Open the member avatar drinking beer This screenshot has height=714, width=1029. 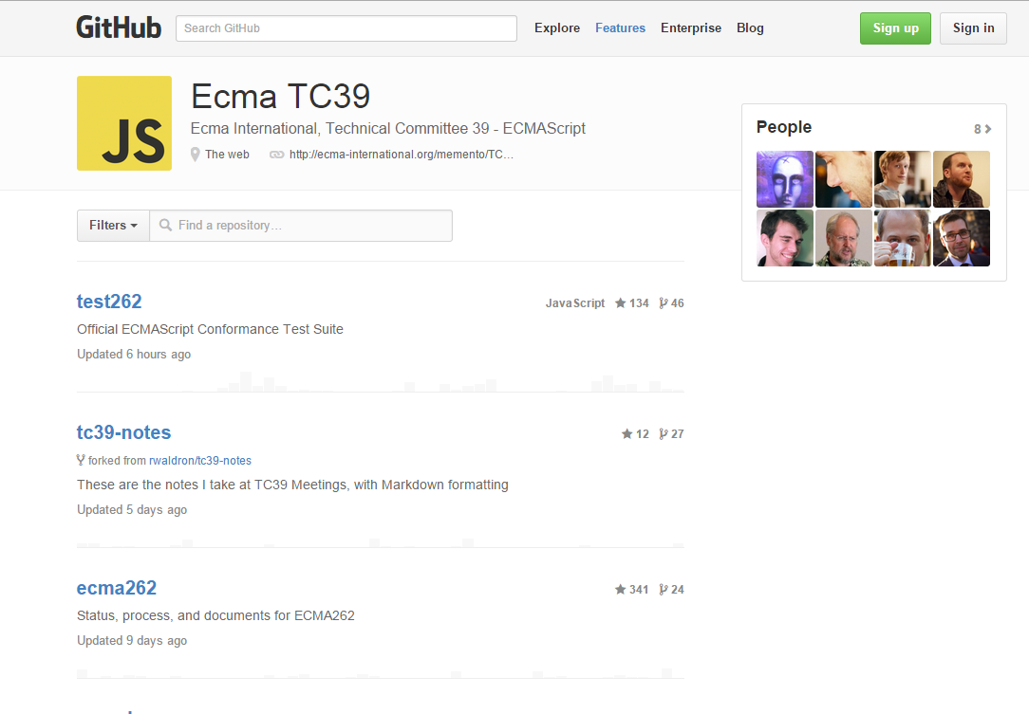903,238
